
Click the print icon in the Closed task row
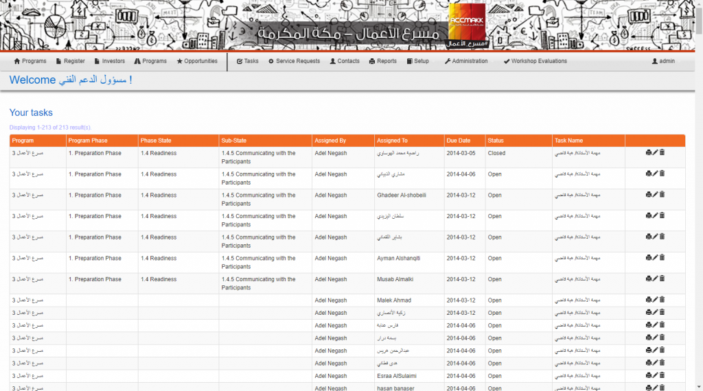click(x=649, y=153)
